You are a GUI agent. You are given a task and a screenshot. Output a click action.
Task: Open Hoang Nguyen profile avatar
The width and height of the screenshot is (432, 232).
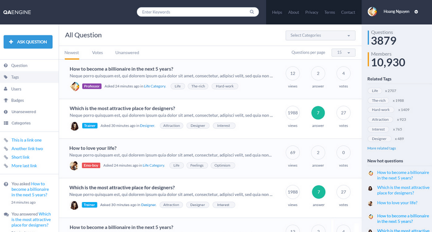(x=372, y=12)
